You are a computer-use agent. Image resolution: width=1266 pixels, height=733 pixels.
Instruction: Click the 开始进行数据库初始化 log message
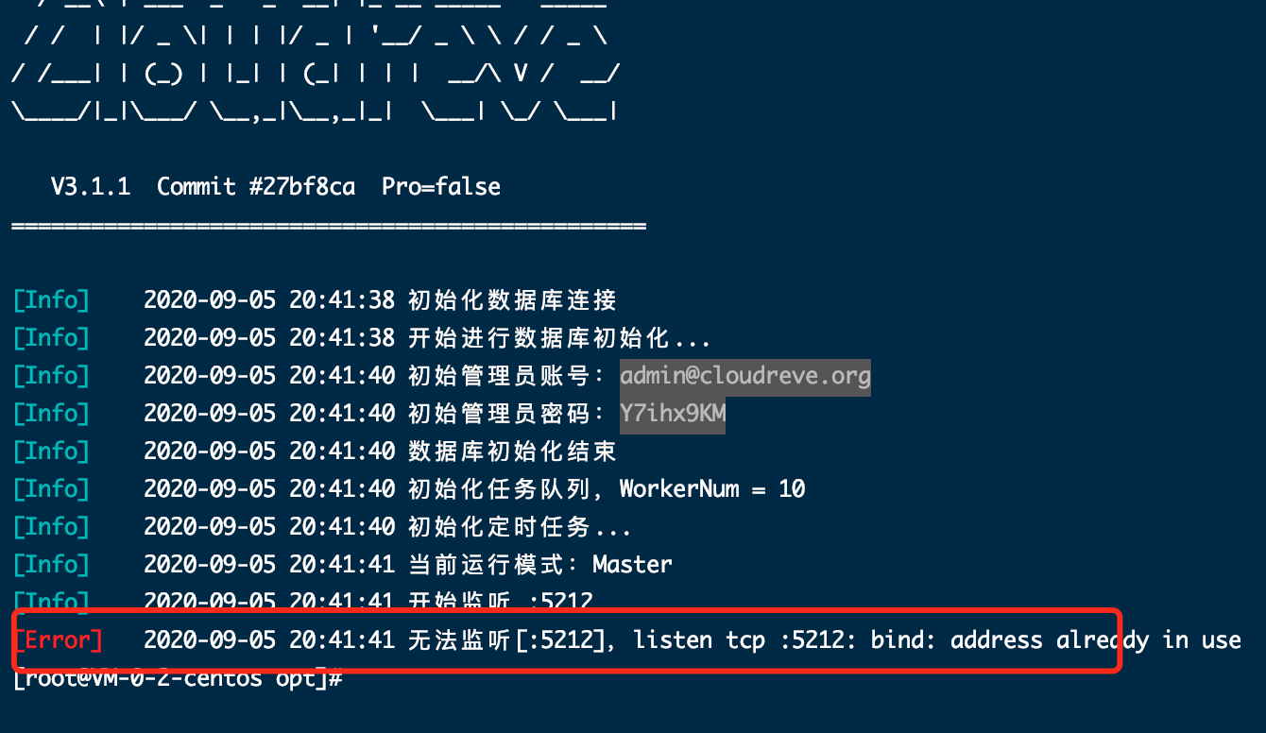[x=558, y=338]
